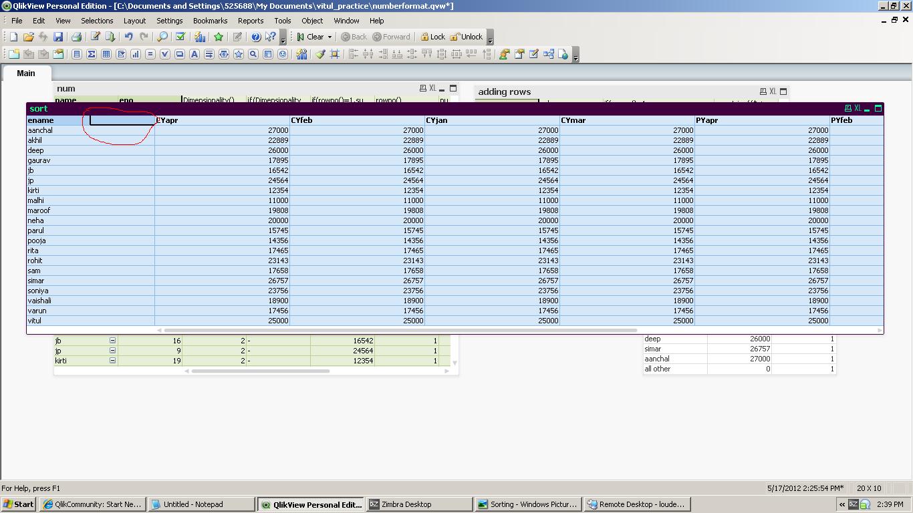Open the Print icon in toolbar
Screen dimensions: 913x513
click(x=76, y=37)
